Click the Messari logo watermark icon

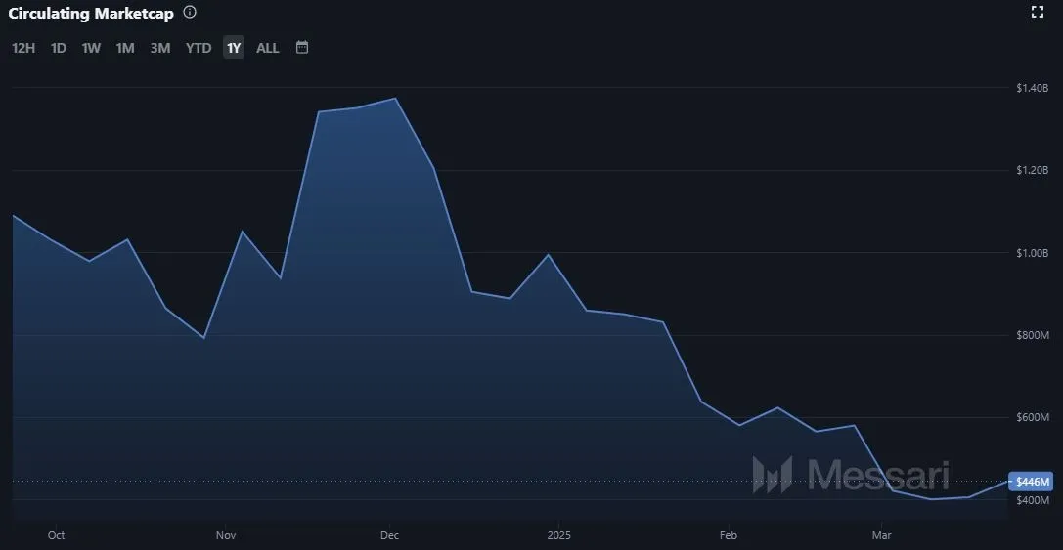pos(772,475)
